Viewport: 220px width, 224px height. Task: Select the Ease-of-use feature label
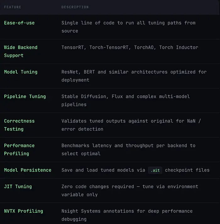coord(19,23)
